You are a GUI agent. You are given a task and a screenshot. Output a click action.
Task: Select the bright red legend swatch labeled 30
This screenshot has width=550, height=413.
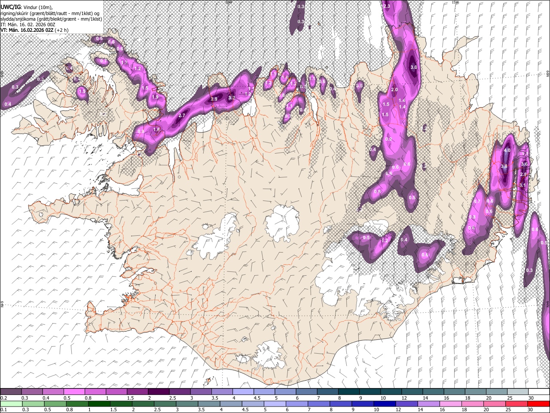click(538, 404)
